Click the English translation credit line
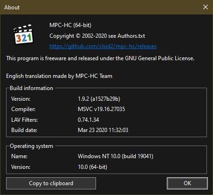The image size is (213, 195). [59, 76]
